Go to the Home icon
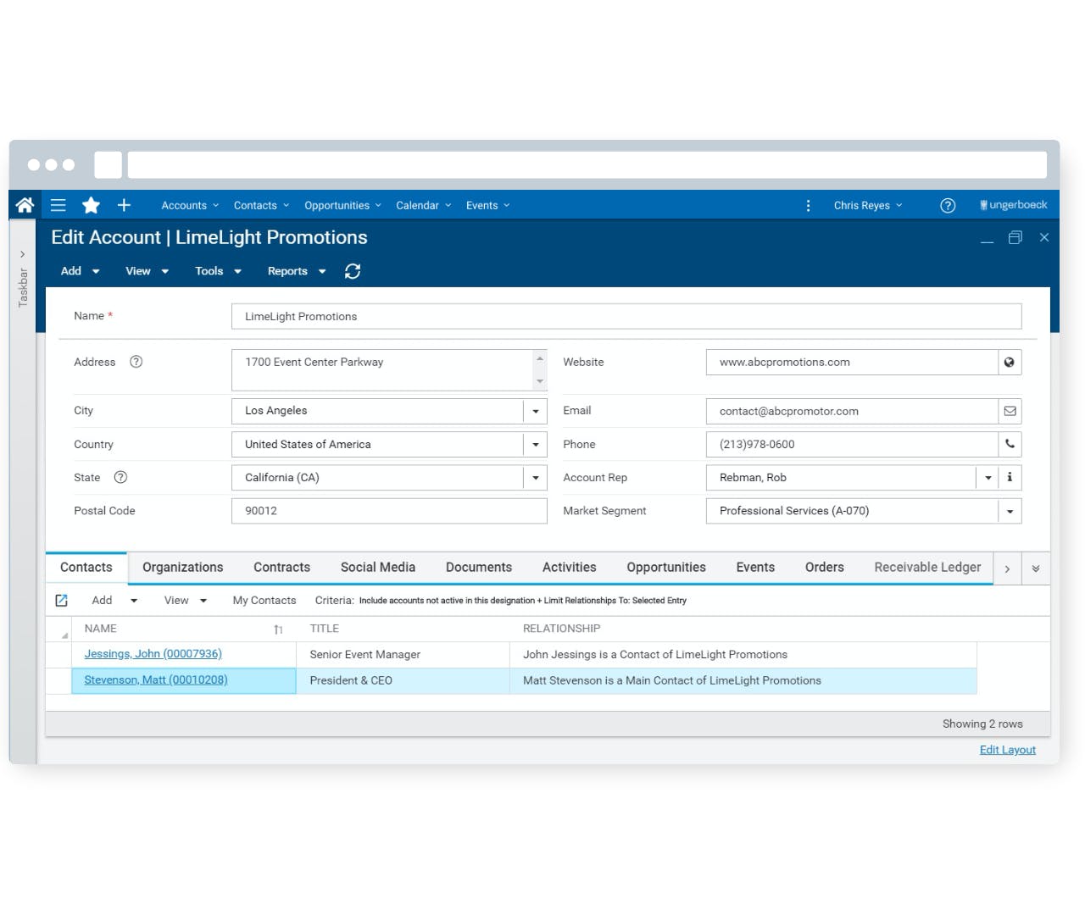The width and height of the screenshot is (1085, 915). pos(25,205)
